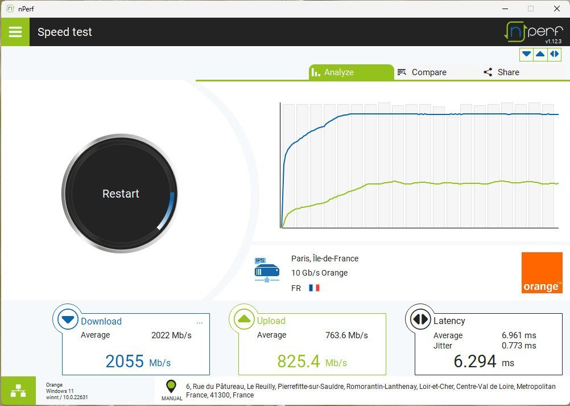Click the Orange operator logo
The image size is (570, 406).
(542, 273)
